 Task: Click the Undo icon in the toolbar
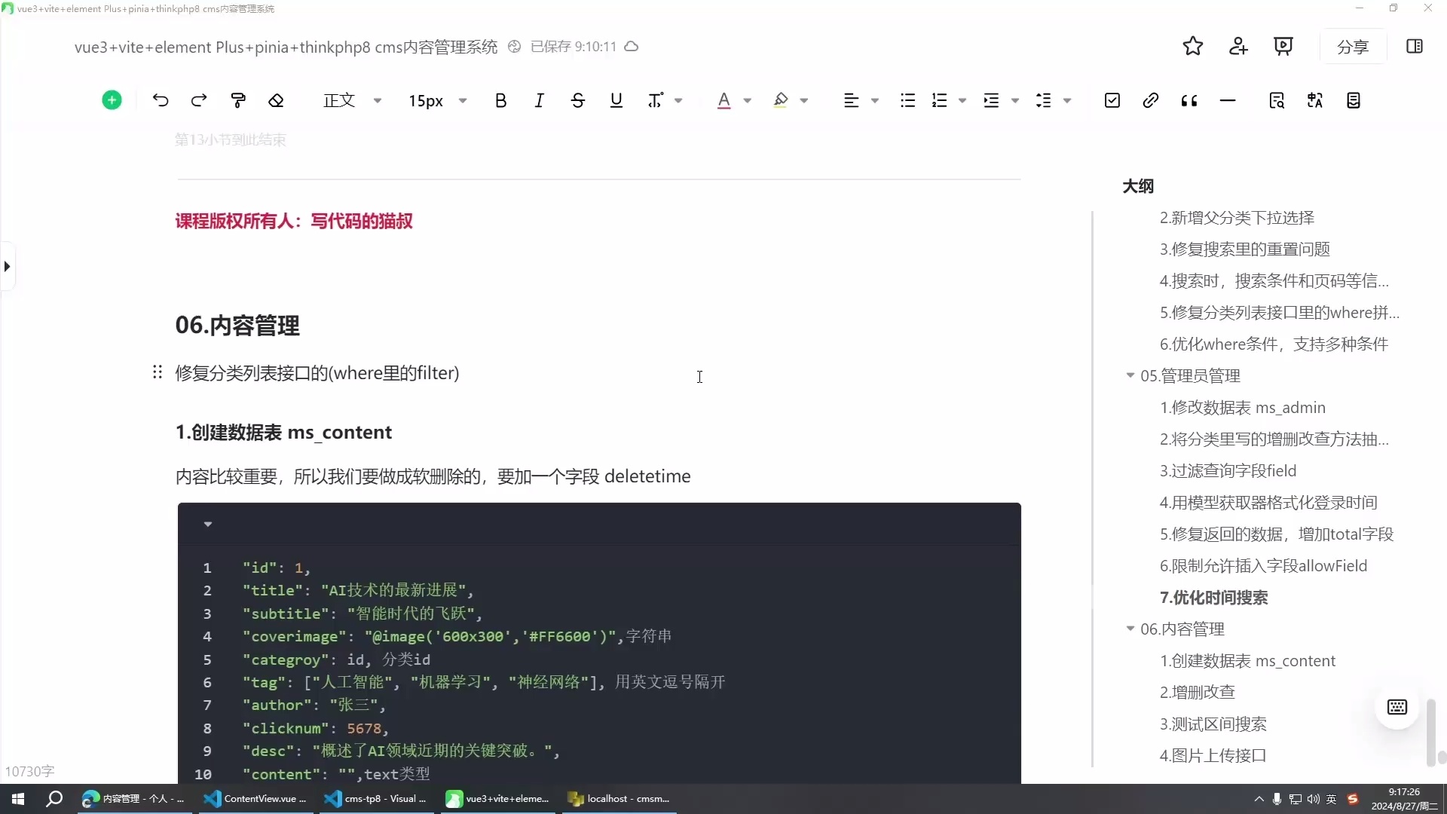[x=160, y=100]
